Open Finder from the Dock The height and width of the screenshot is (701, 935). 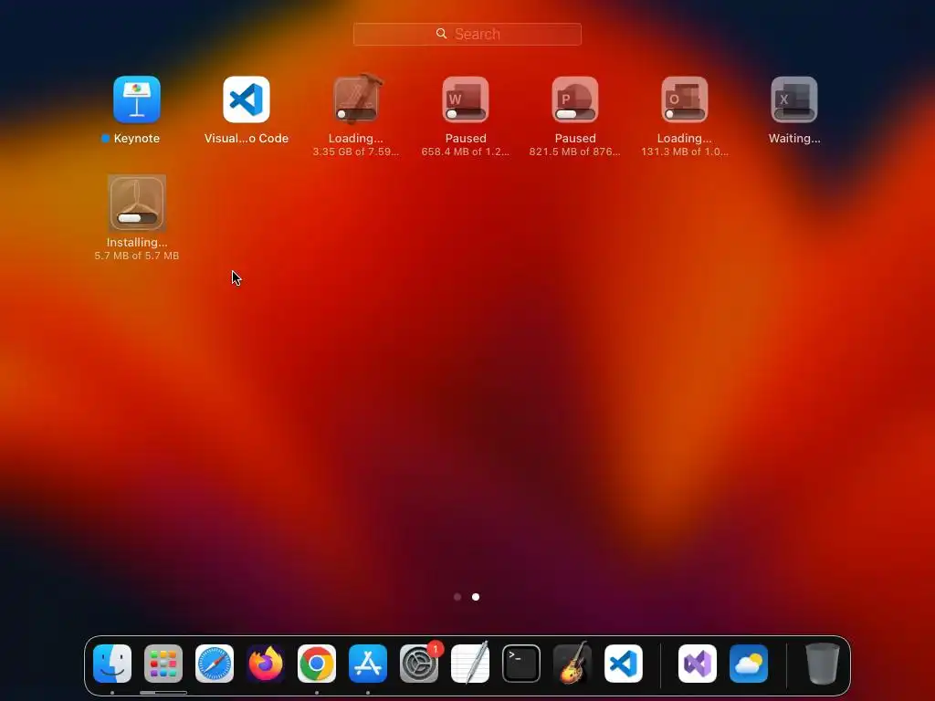pos(112,664)
